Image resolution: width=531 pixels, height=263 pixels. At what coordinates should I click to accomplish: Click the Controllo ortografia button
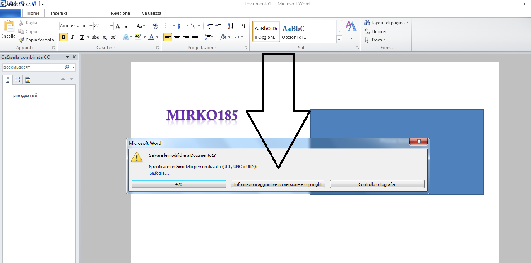[x=377, y=184]
